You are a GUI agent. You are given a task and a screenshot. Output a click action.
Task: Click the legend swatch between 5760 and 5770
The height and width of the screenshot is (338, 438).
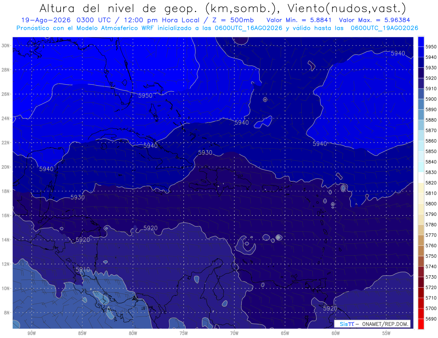[421, 240]
